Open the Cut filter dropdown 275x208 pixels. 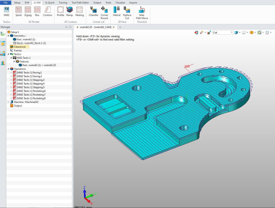point(232,33)
